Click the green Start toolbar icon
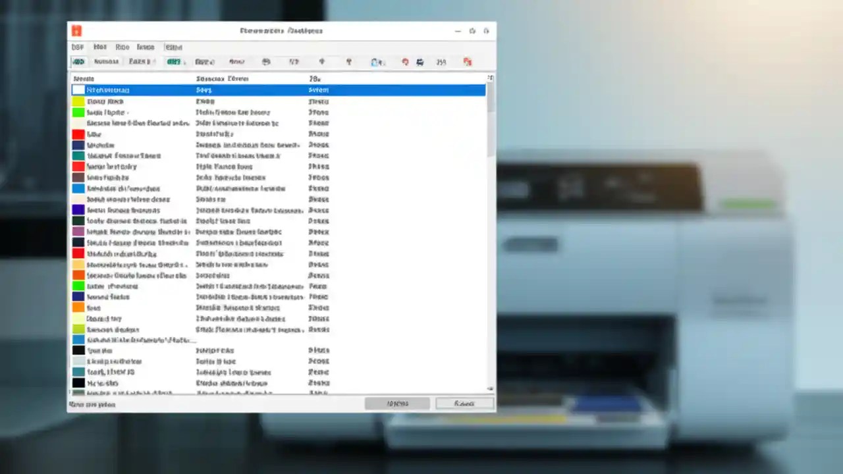 78,61
